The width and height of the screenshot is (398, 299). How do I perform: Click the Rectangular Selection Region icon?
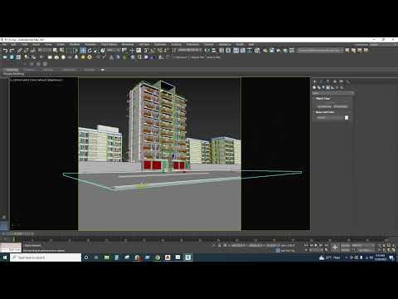(x=69, y=51)
